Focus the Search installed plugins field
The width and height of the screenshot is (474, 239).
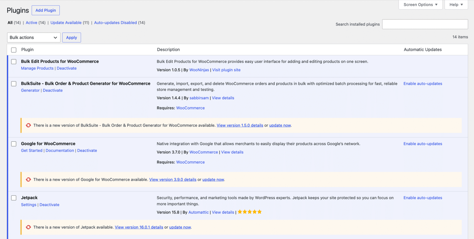click(x=425, y=24)
